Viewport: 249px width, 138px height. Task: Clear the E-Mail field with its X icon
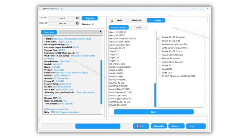pos(77,18)
